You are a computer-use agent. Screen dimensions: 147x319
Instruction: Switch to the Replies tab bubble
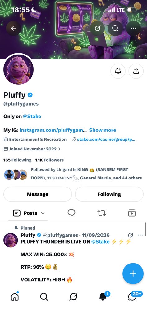pos(71,213)
